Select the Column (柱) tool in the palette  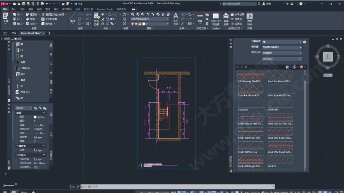coord(19,86)
